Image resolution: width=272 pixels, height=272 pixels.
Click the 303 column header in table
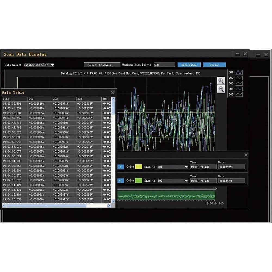click(89, 99)
